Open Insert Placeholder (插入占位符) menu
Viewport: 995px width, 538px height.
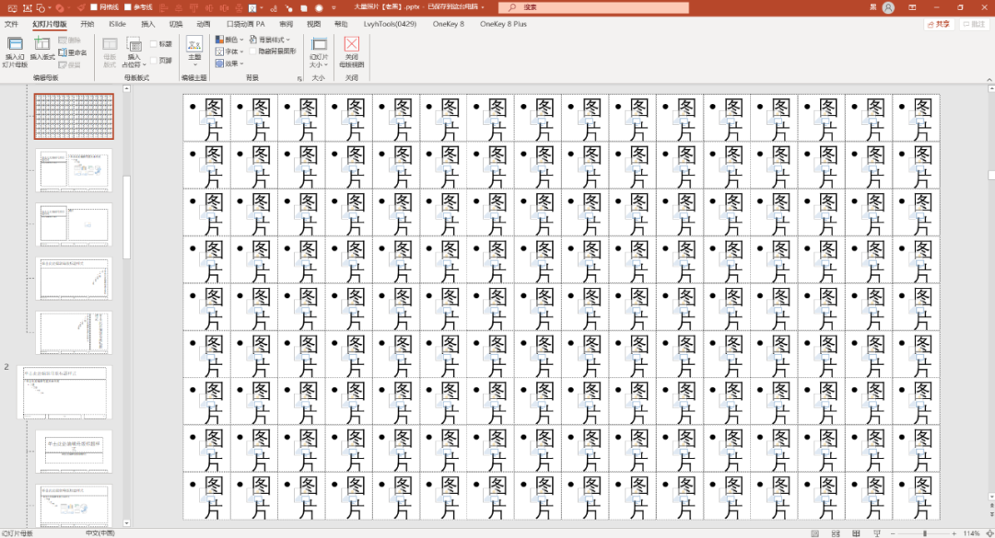[134, 52]
